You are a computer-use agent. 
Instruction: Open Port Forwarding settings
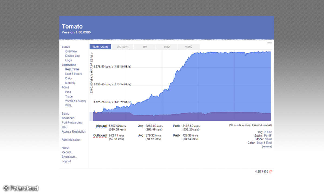(72, 123)
